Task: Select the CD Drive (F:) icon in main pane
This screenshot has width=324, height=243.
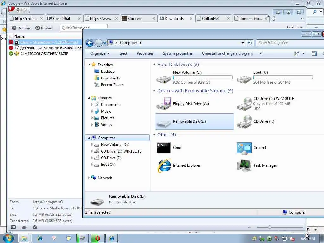Action: tap(244, 121)
